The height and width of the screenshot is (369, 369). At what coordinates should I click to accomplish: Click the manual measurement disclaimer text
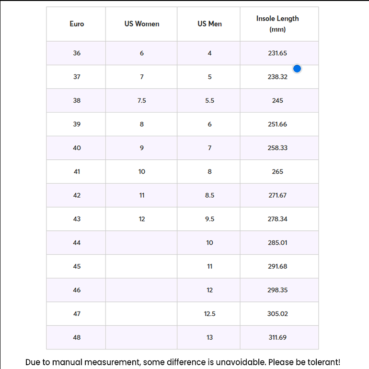pyautogui.click(x=183, y=362)
